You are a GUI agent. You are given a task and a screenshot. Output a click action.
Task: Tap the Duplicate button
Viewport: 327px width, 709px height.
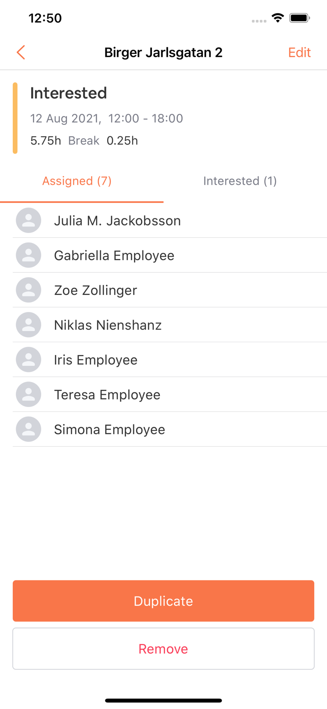click(x=163, y=601)
